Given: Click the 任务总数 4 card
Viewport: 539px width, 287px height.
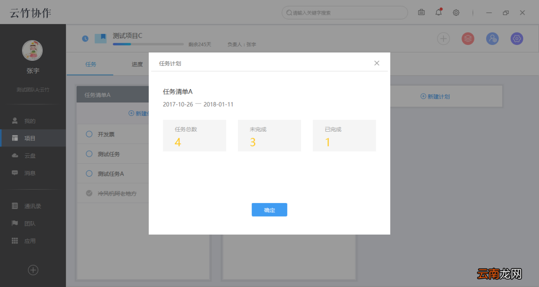Looking at the screenshot, I should coord(194,135).
